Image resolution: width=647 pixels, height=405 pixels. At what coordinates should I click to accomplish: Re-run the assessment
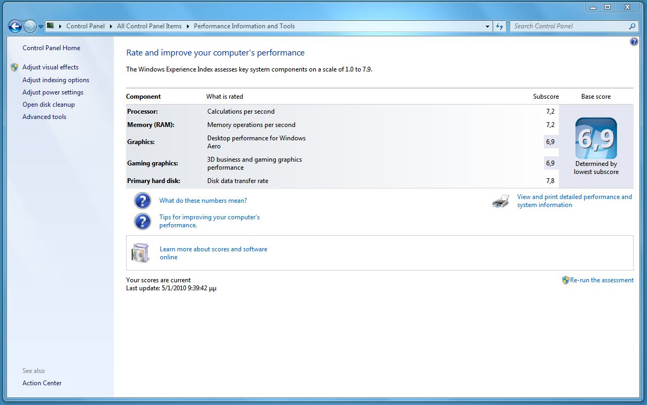coord(602,280)
